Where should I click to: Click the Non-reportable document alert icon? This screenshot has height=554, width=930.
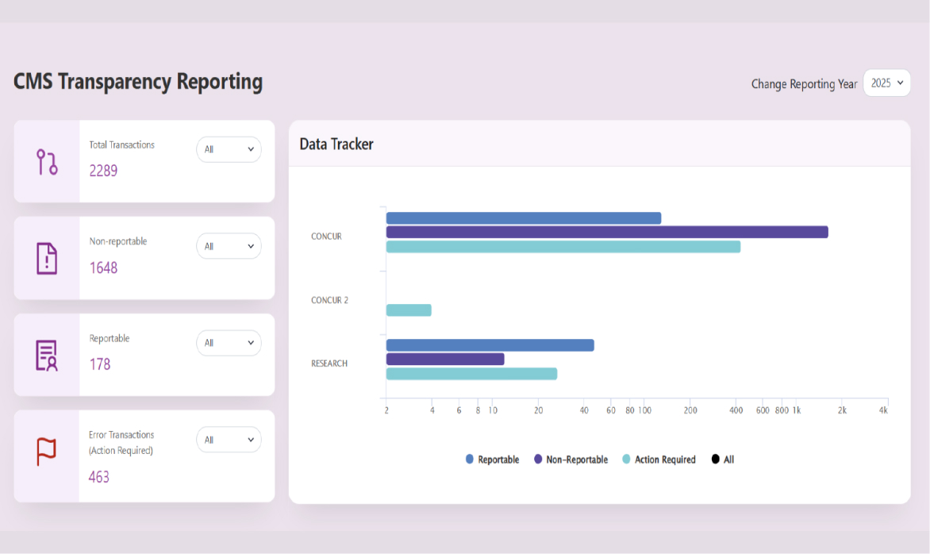coord(47,259)
